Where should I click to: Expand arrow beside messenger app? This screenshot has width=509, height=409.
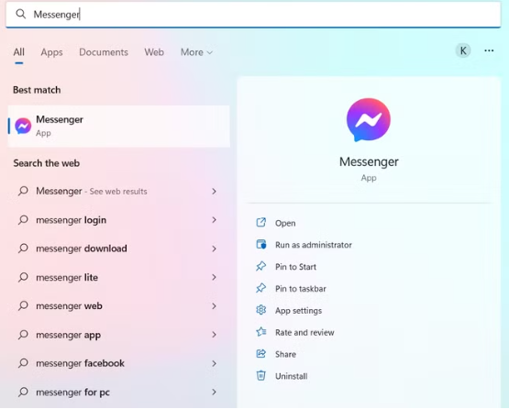[x=214, y=335]
